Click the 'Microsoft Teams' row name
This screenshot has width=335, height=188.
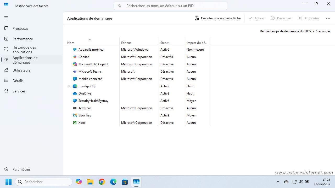(x=90, y=72)
